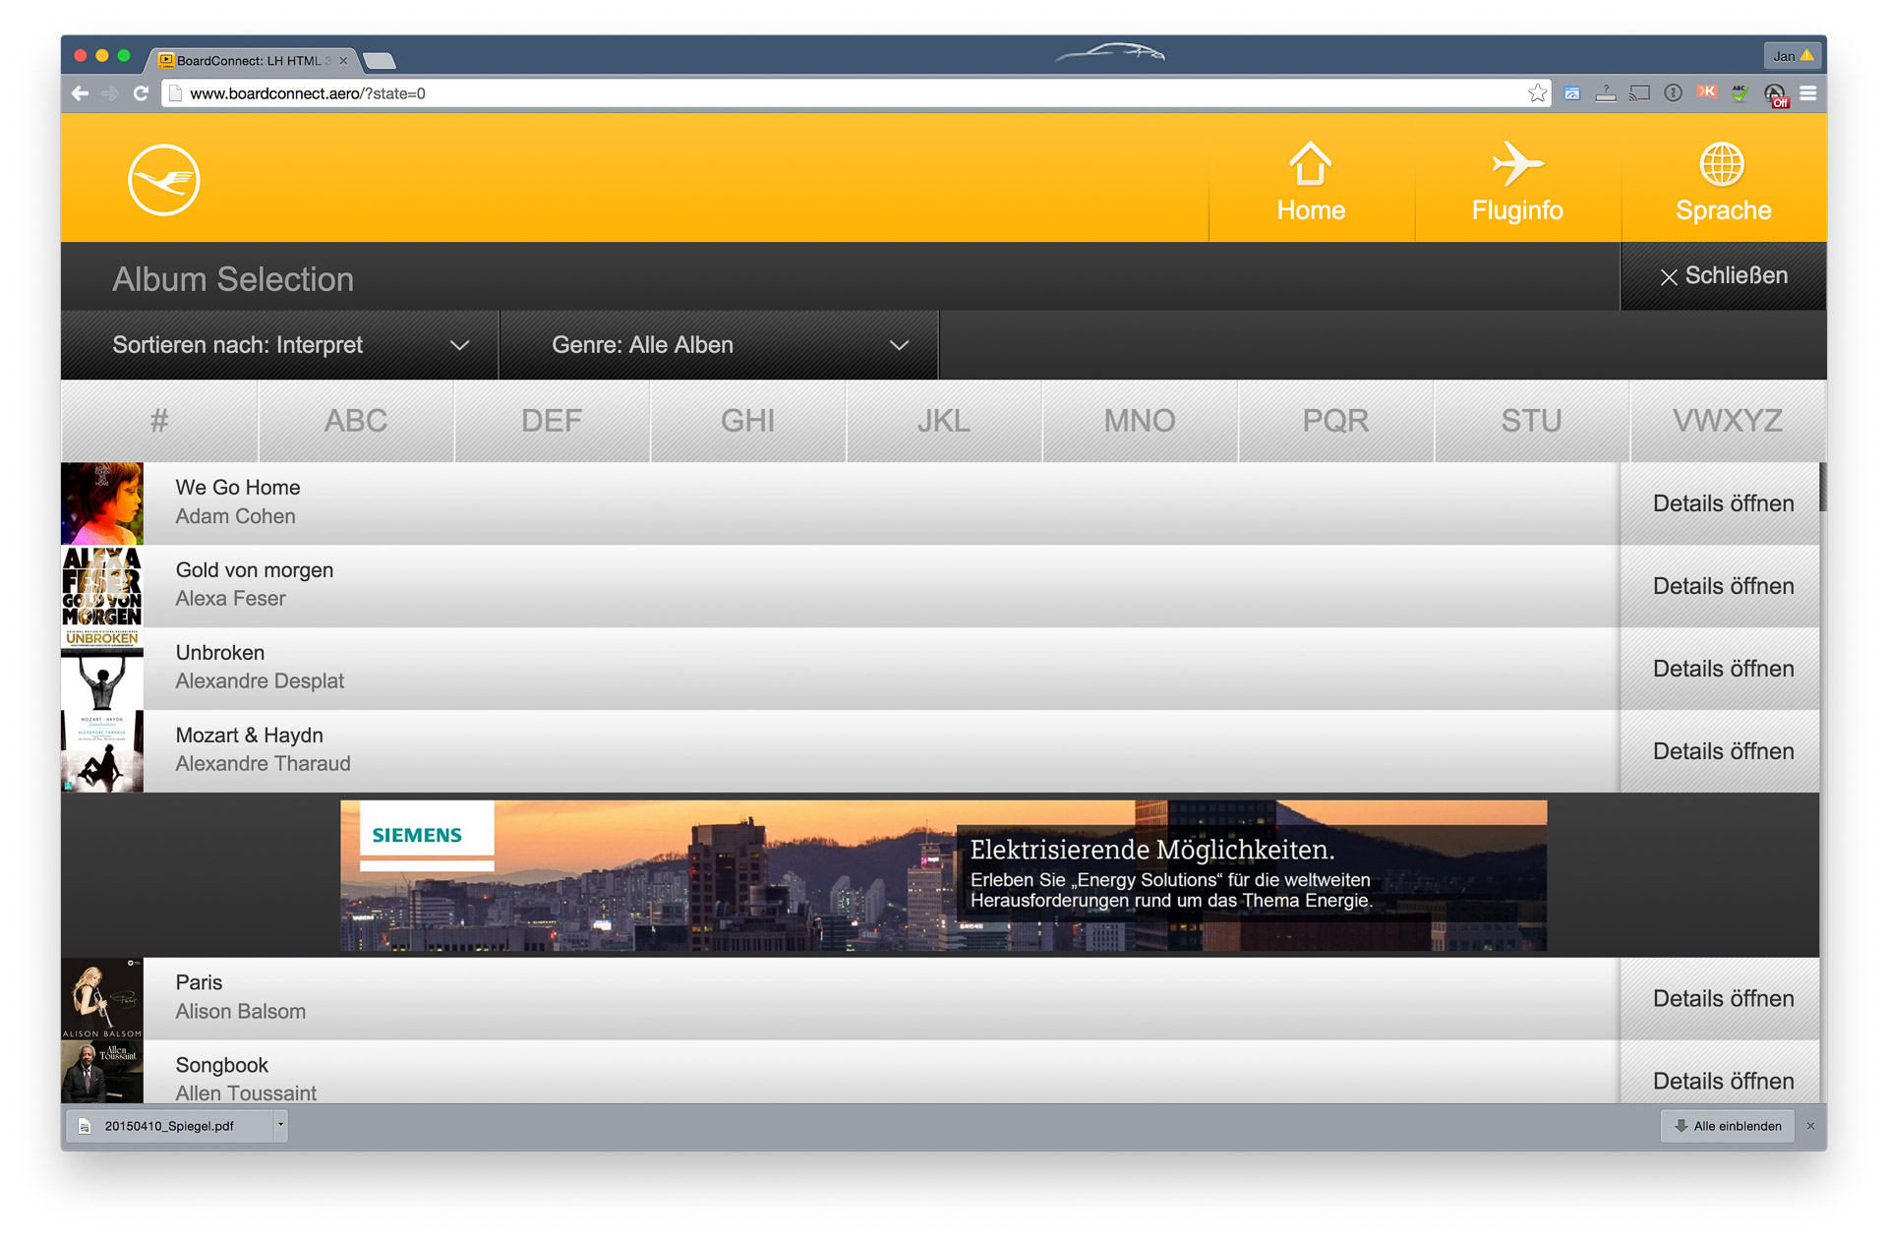1888x1238 pixels.
Task: Open a new browser tab
Action: tap(380, 61)
